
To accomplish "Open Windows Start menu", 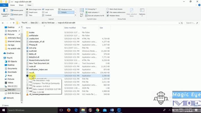I will coord(3,110).
